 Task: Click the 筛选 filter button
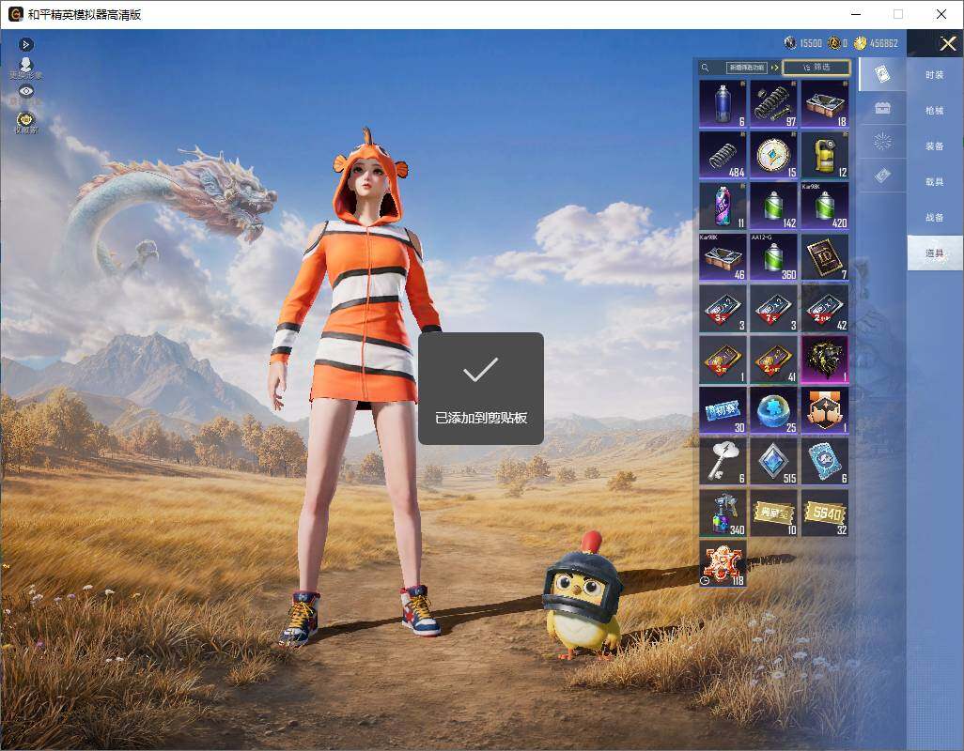click(816, 67)
